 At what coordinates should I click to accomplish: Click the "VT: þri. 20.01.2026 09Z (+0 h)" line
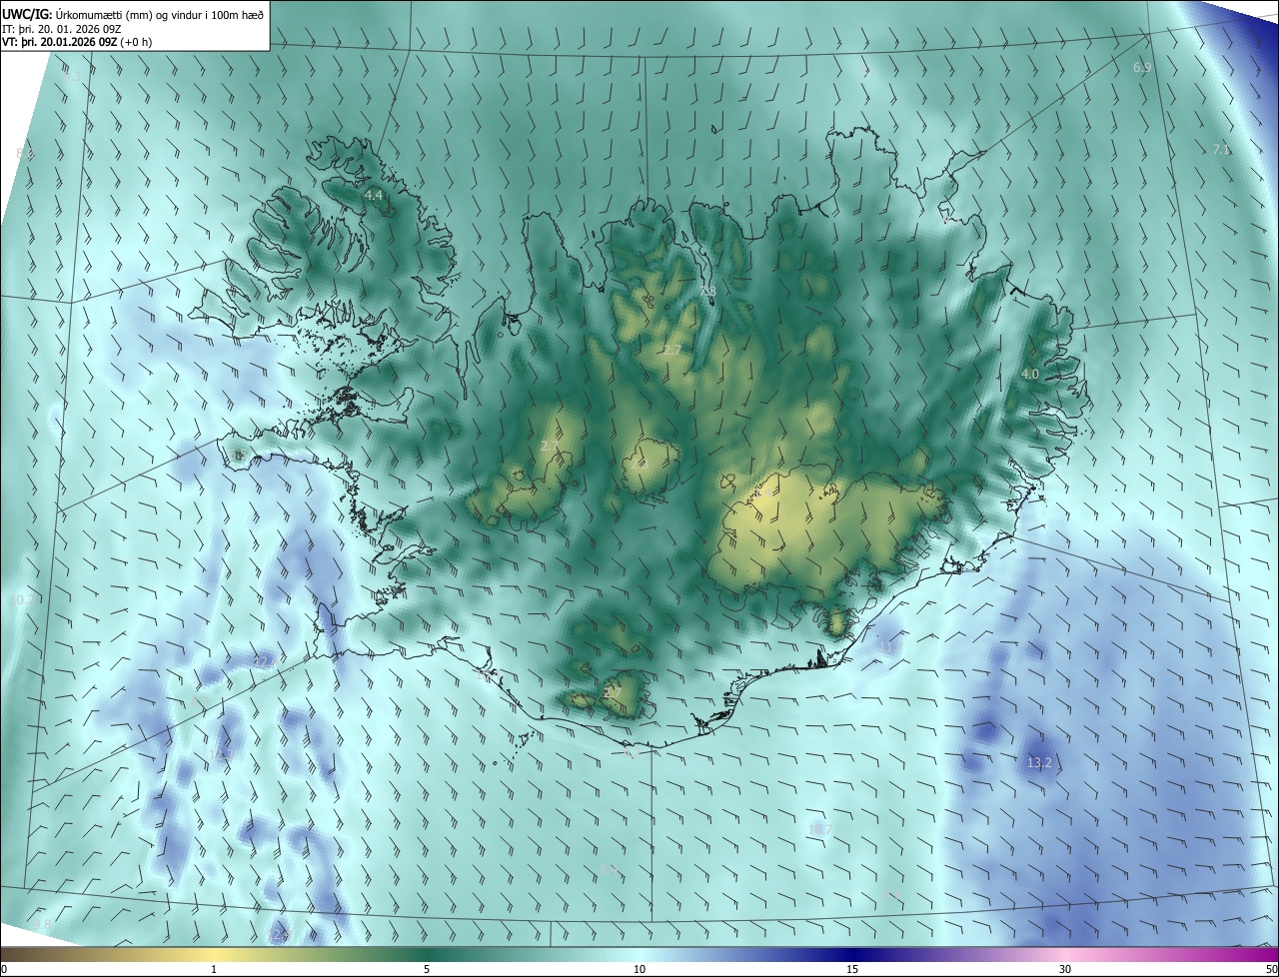point(76,41)
